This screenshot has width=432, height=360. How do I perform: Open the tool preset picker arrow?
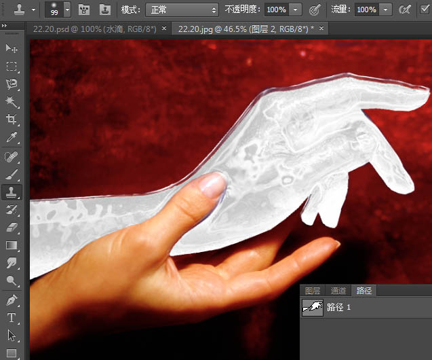pyautogui.click(x=33, y=10)
